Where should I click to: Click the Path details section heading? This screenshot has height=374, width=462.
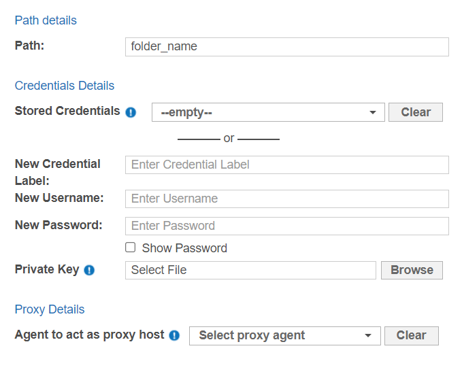coord(46,20)
